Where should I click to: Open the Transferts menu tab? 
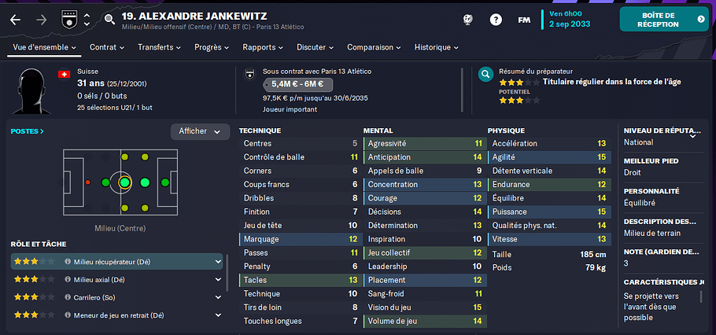tap(160, 47)
